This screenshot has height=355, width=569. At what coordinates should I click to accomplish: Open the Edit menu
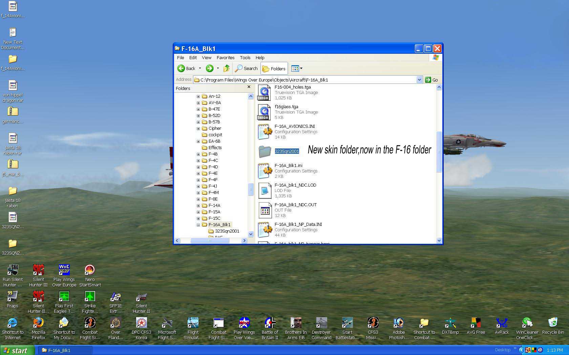[x=193, y=58]
